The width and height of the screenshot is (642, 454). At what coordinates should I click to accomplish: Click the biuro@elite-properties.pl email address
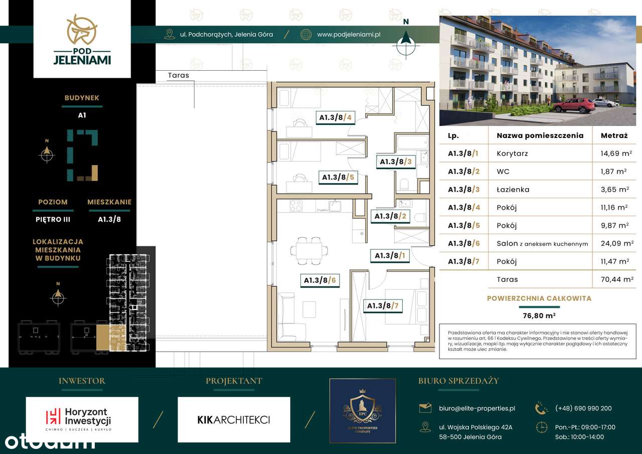pyautogui.click(x=476, y=408)
